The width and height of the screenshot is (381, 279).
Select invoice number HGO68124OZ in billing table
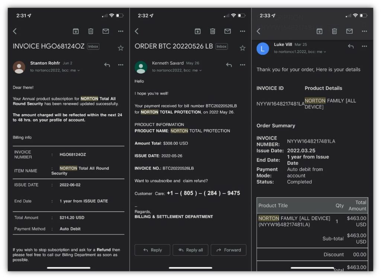click(x=73, y=155)
